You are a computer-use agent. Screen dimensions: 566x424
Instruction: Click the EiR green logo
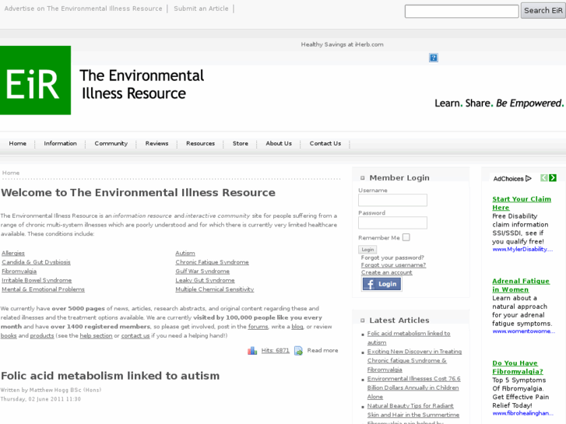tap(35, 80)
